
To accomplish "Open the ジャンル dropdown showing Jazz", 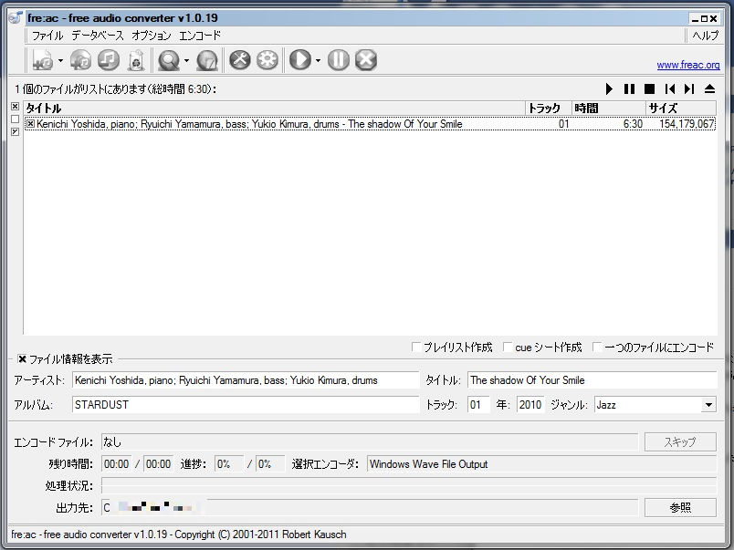I will click(x=708, y=405).
